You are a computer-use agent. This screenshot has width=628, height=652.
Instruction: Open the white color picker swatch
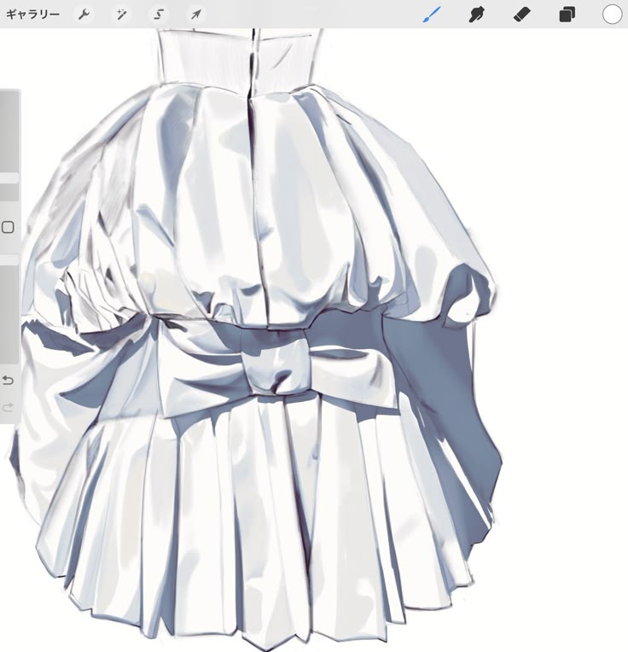click(x=612, y=15)
